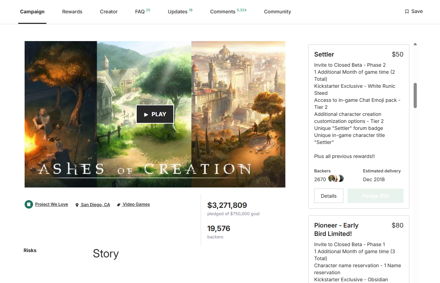Go to the Comments tab
Screen dimensions: 440x283
228,12
